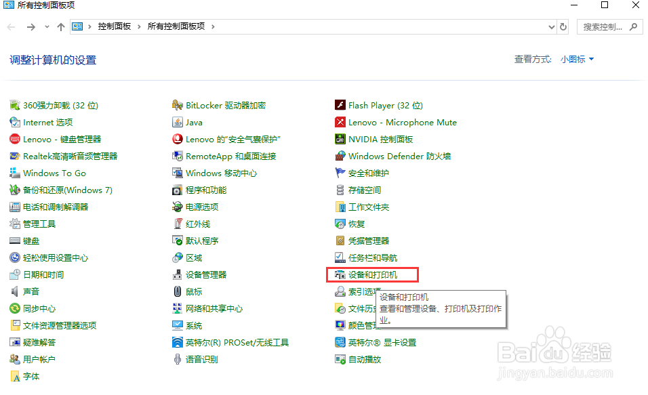Open Windows 移动中心 link
648x395 pixels.
point(221,173)
